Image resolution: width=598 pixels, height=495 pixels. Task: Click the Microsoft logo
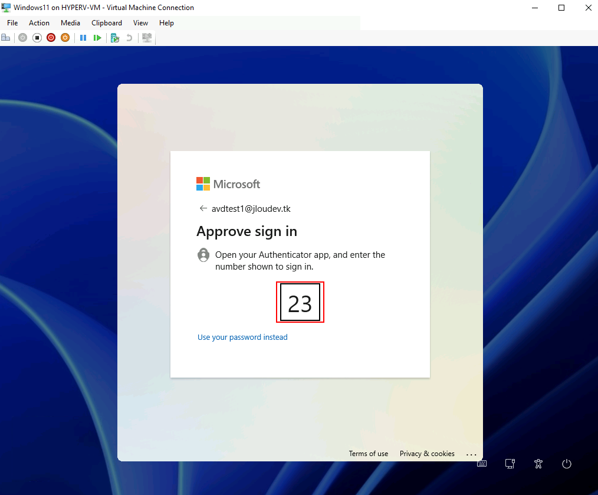pyautogui.click(x=228, y=184)
